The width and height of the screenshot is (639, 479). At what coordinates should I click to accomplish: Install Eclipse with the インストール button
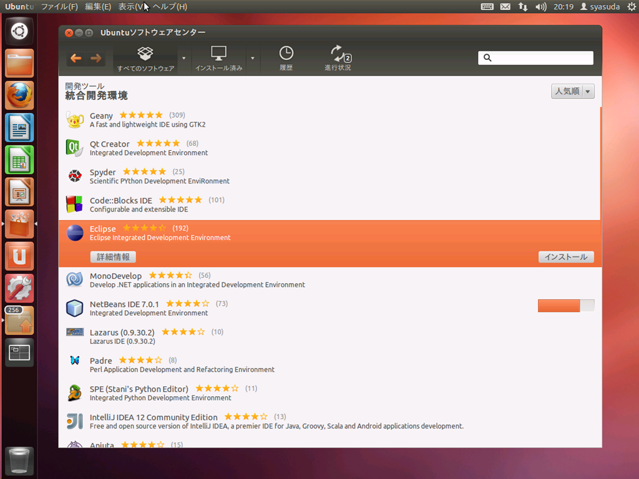point(566,257)
